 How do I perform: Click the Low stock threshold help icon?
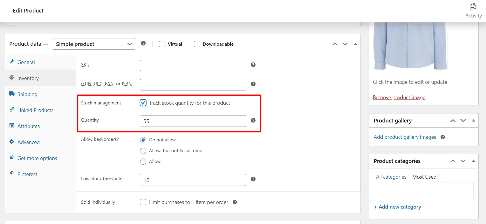pos(253,179)
